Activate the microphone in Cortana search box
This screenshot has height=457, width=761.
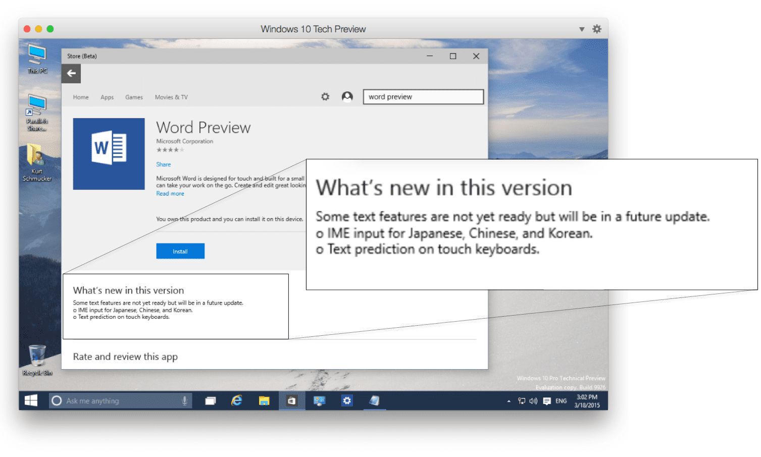click(x=185, y=400)
